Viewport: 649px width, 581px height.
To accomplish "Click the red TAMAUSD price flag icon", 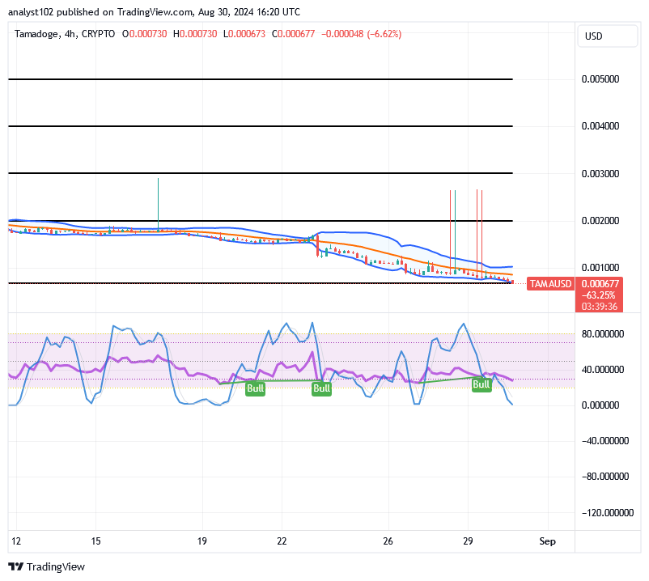I will pos(550,283).
